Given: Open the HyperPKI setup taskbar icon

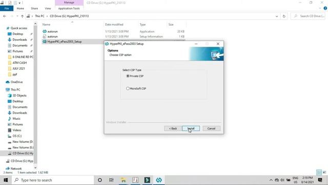Looking at the screenshot, I should point(159,180).
